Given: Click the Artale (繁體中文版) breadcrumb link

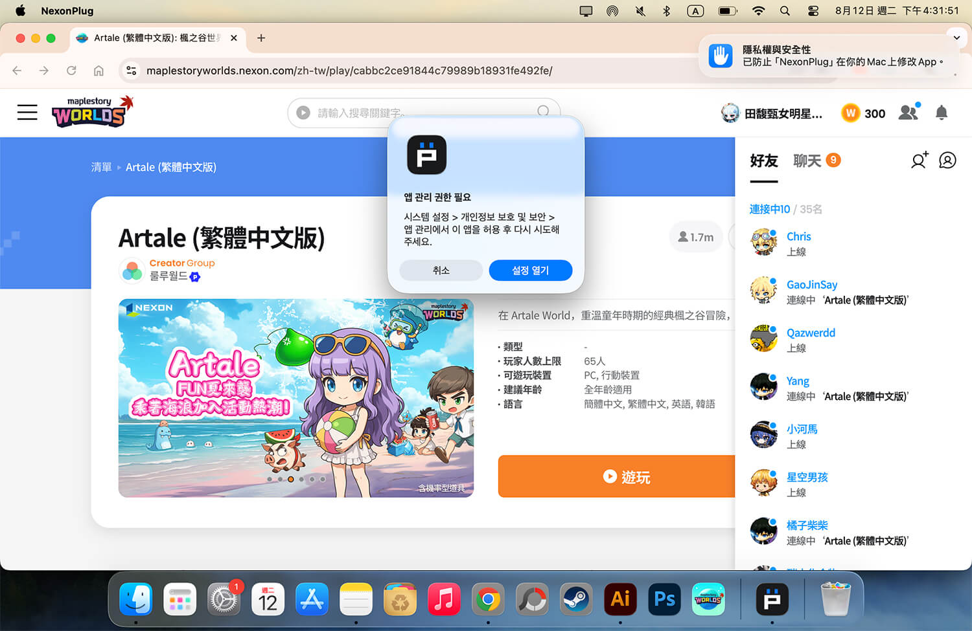Looking at the screenshot, I should [x=171, y=167].
